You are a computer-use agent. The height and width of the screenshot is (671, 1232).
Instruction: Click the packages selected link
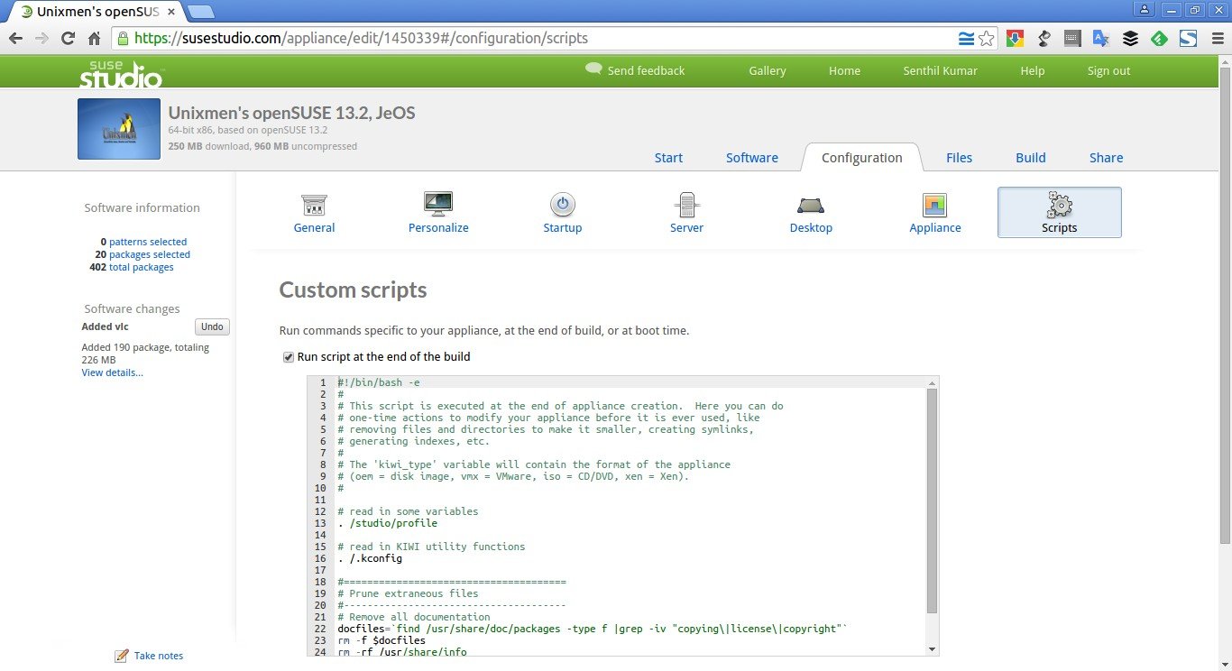click(150, 254)
